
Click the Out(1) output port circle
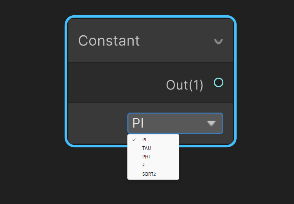[x=219, y=82]
